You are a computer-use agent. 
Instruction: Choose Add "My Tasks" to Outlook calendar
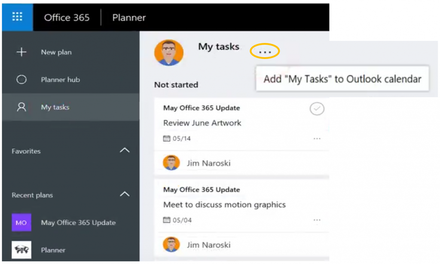click(342, 79)
